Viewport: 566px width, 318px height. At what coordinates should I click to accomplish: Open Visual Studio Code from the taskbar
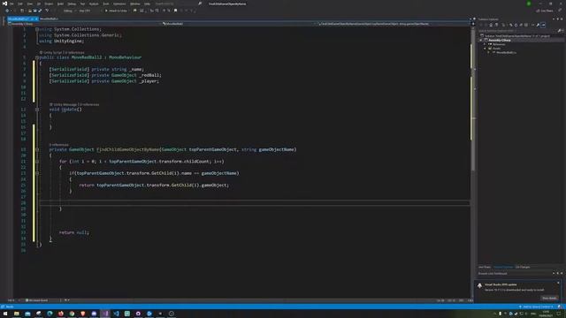click(x=116, y=314)
